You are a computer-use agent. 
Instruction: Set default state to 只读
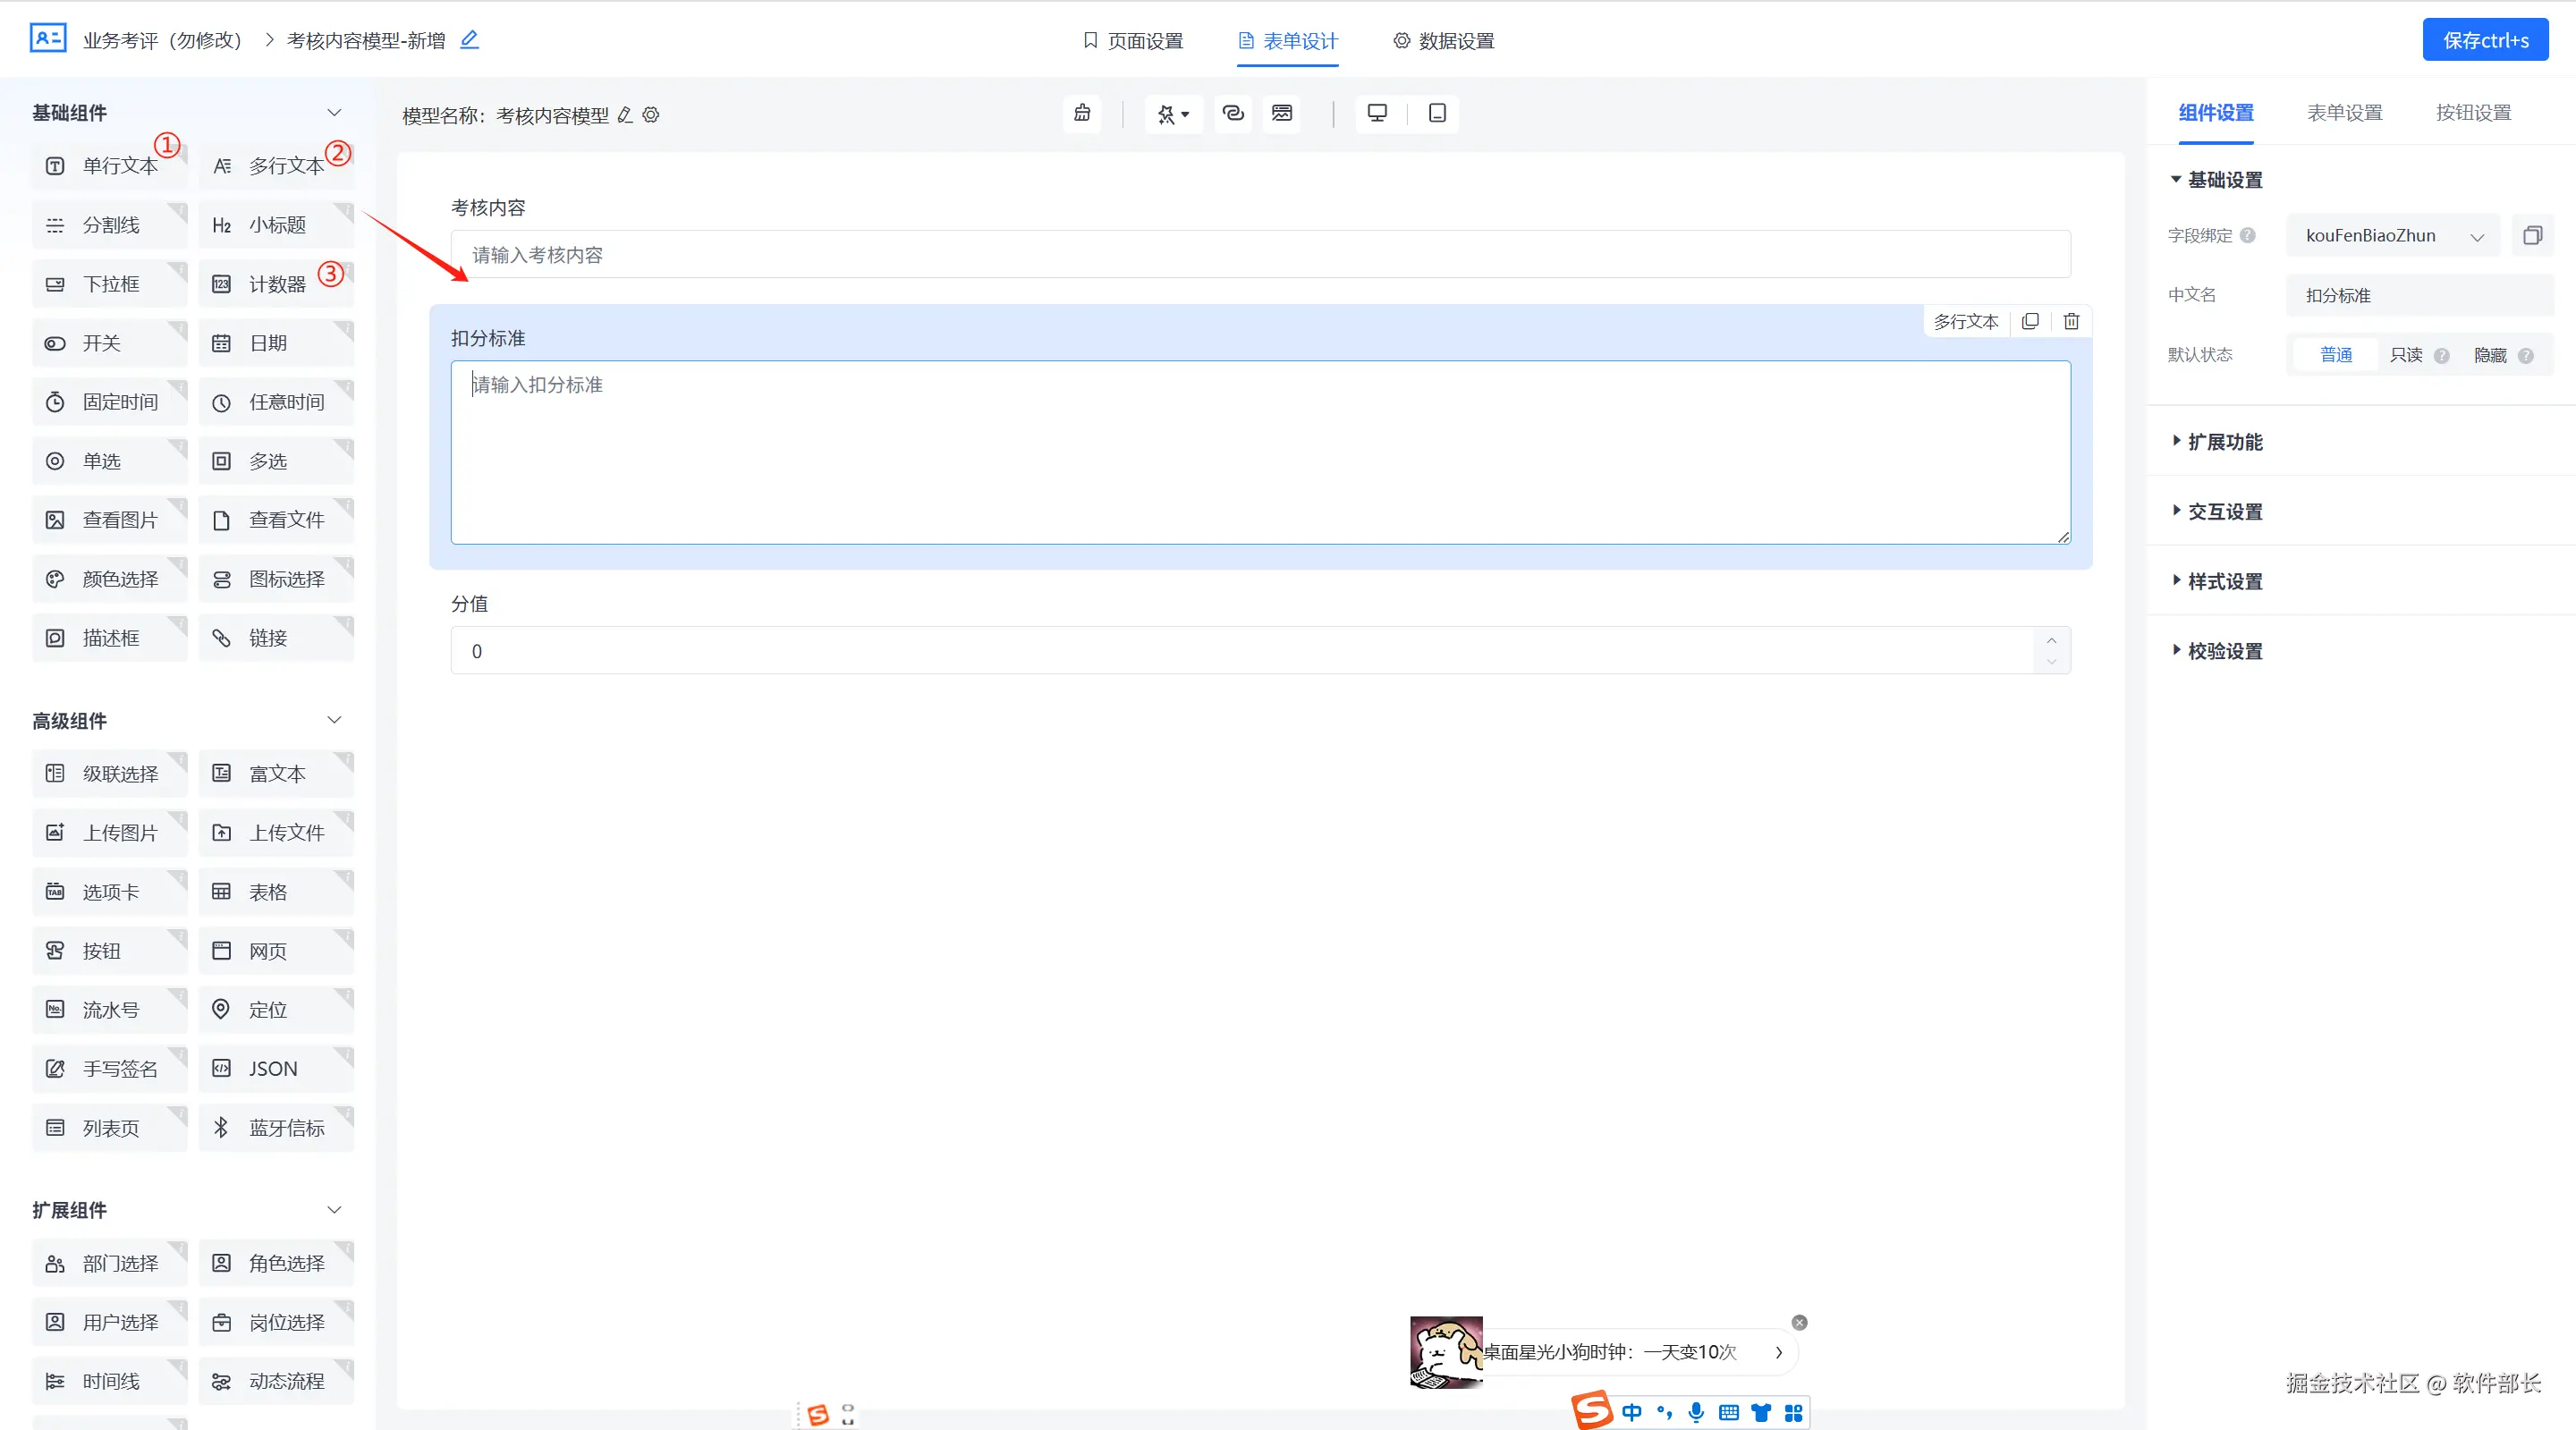click(2405, 355)
